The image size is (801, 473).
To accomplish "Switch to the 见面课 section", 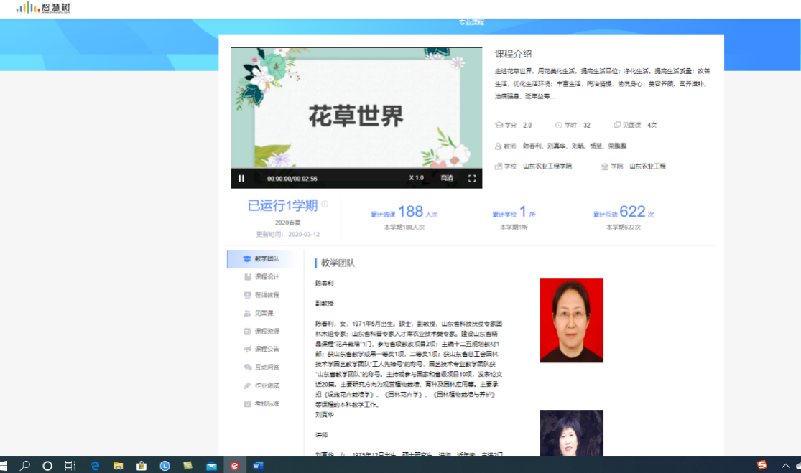I will pyautogui.click(x=264, y=314).
